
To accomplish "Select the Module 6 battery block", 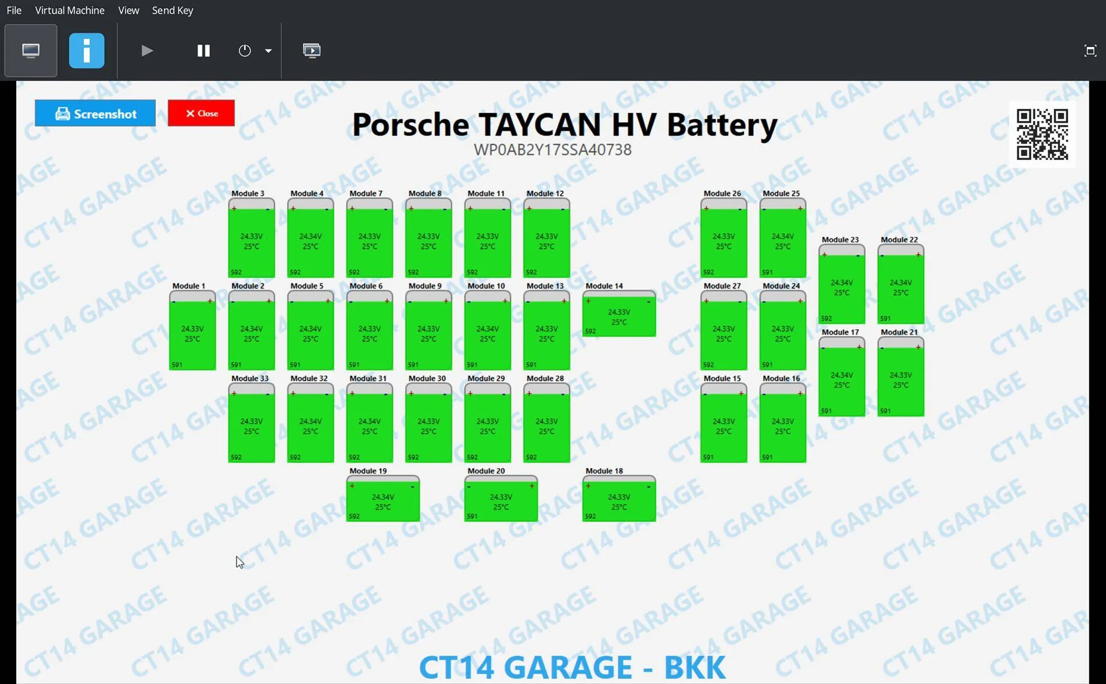I will point(370,330).
